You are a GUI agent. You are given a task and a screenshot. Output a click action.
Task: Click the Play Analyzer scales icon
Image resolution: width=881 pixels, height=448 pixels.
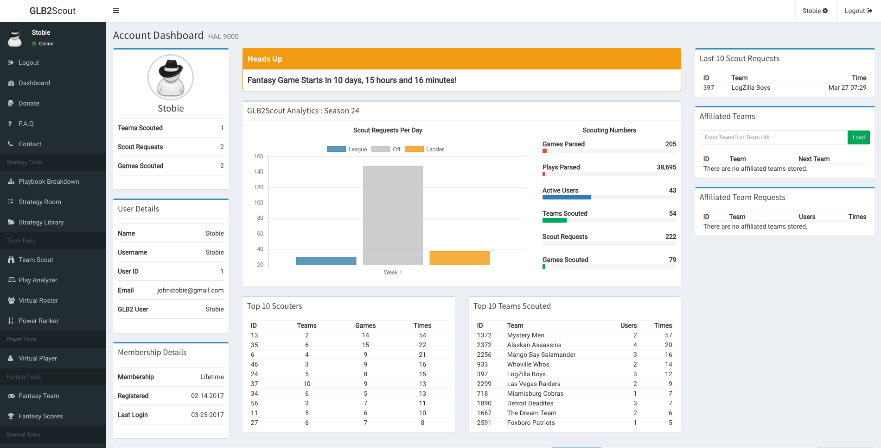[11, 280]
